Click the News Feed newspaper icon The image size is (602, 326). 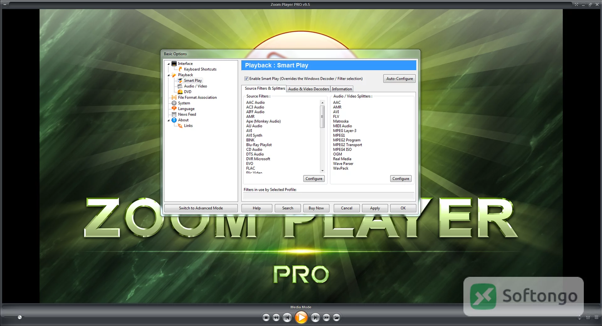pos(174,114)
